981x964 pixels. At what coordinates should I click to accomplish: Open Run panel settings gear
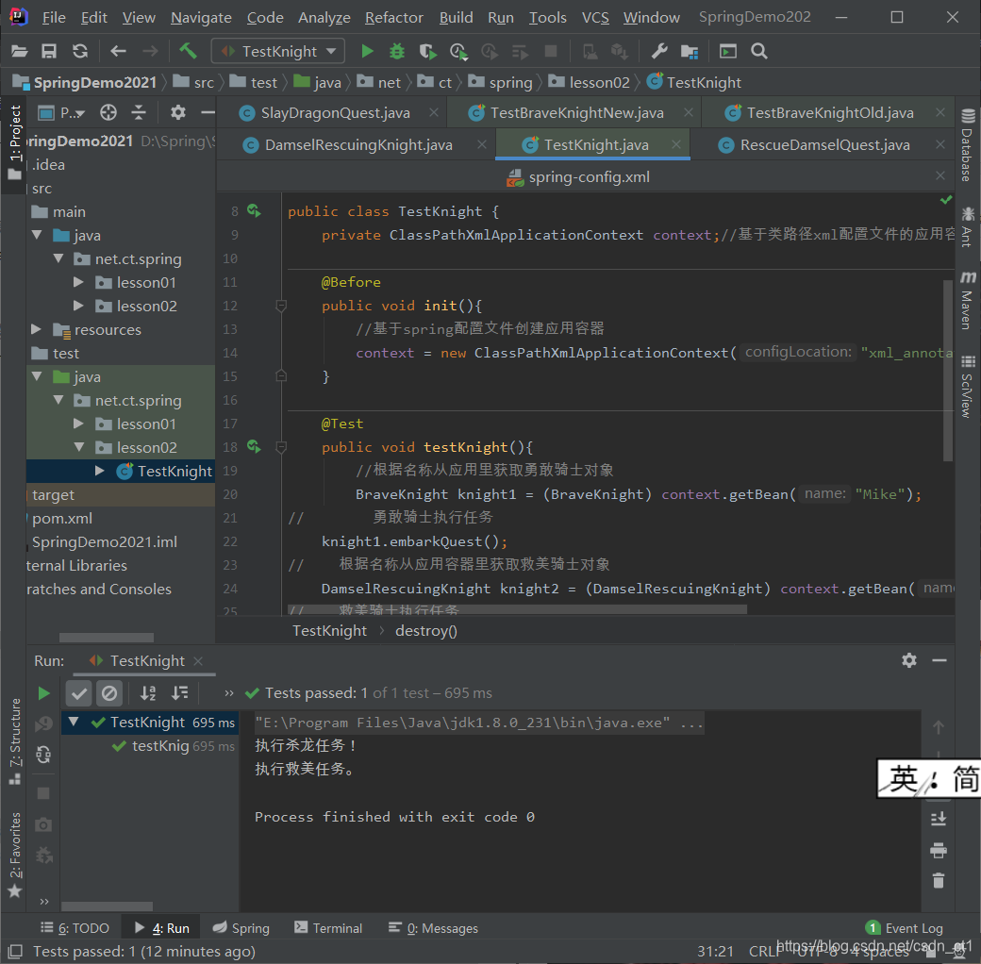click(909, 660)
